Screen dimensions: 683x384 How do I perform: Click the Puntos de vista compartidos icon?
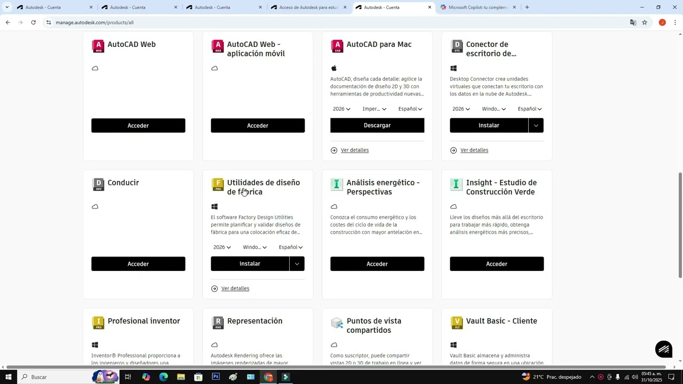[x=337, y=323]
